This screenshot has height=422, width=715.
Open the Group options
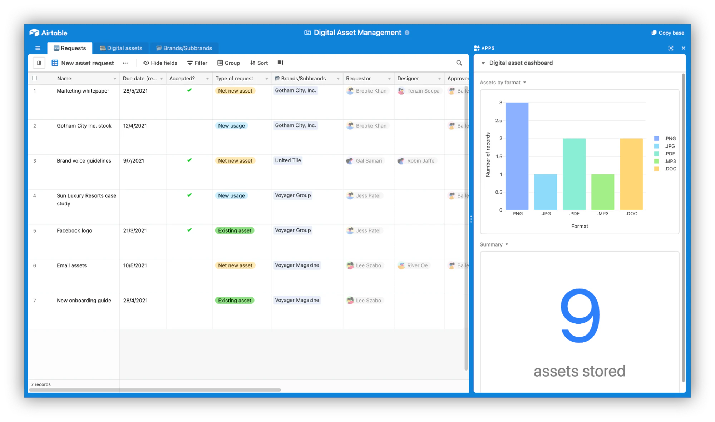pos(228,63)
